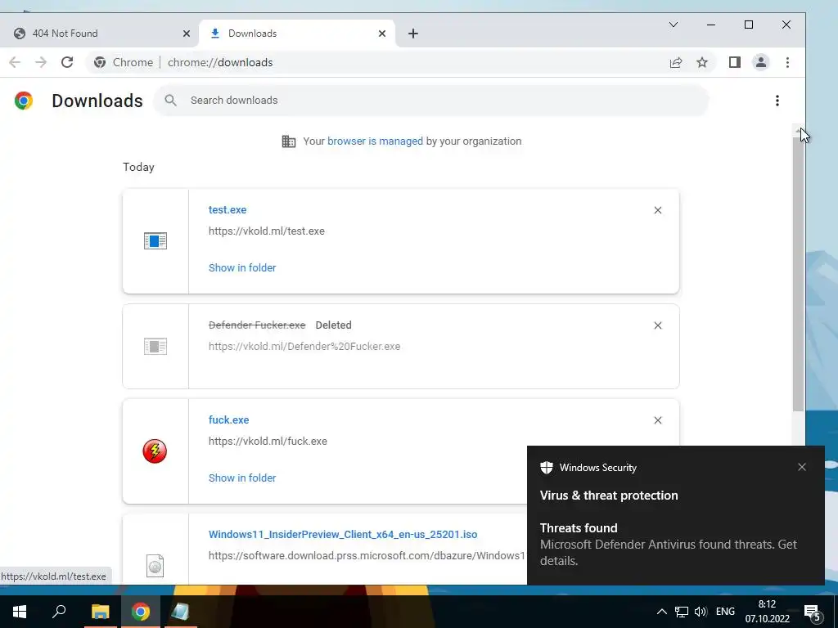Image resolution: width=838 pixels, height=628 pixels.
Task: Remove test.exe from the downloads list
Action: point(658,210)
